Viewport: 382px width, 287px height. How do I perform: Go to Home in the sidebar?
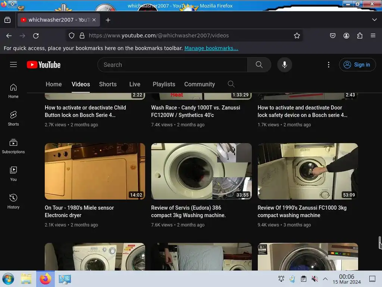point(13,91)
